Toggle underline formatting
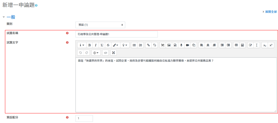Screen dimensions: 278x123 102,45
